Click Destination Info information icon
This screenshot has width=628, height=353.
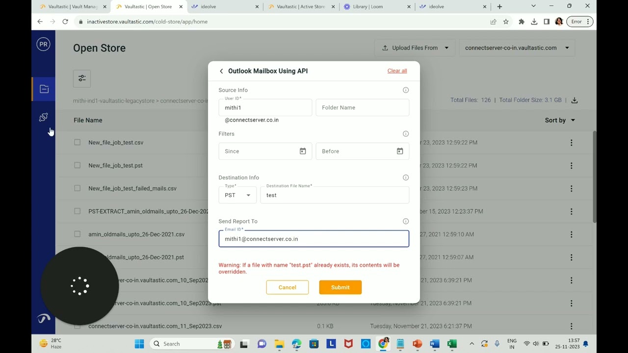[406, 177]
